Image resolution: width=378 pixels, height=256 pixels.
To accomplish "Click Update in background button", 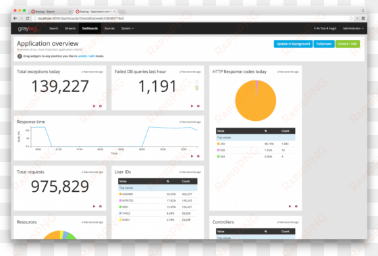I will pyautogui.click(x=293, y=44).
